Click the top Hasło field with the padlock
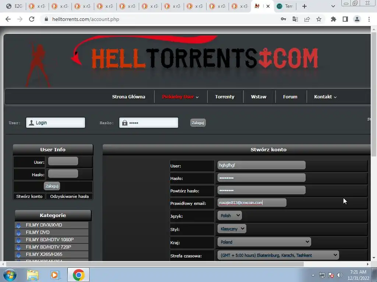The image size is (377, 282). (149, 123)
